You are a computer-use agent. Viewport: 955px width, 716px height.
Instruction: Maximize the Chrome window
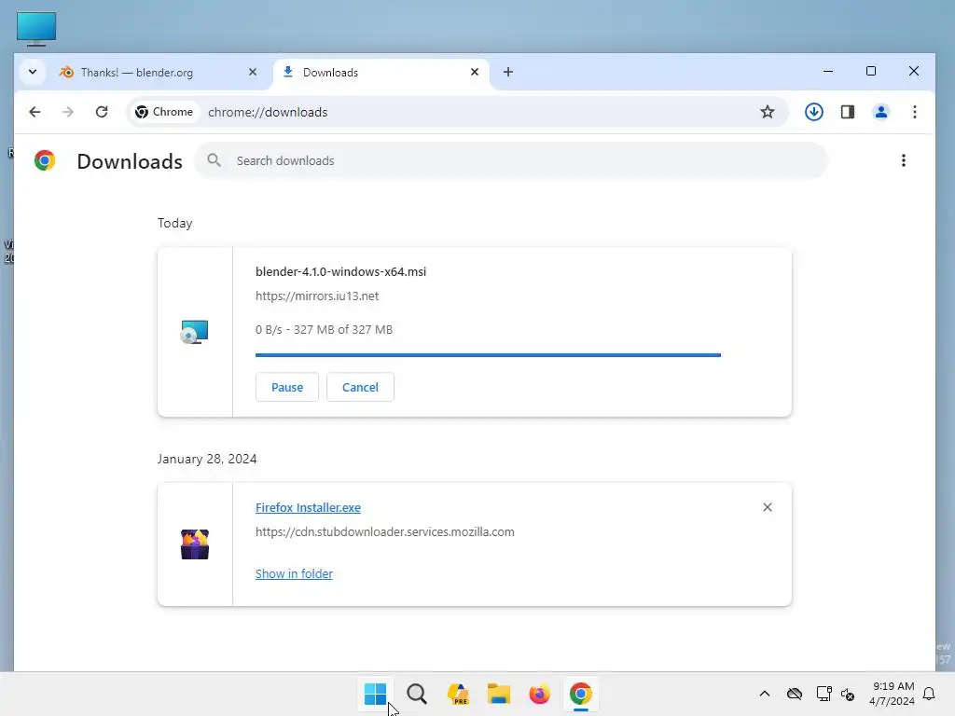coord(871,71)
